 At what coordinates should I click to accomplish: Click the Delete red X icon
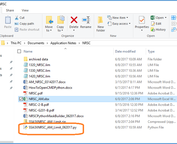click(x=74, y=20)
